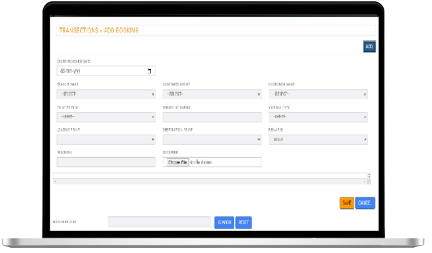Click the SEARCH button
The image size is (432, 253).
click(224, 223)
